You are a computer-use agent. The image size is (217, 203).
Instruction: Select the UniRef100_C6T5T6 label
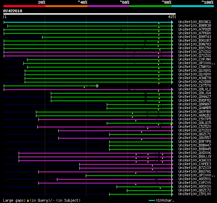pos(195,86)
